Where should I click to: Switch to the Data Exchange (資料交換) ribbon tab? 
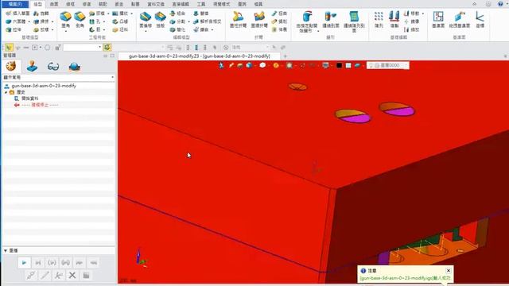coord(156,4)
